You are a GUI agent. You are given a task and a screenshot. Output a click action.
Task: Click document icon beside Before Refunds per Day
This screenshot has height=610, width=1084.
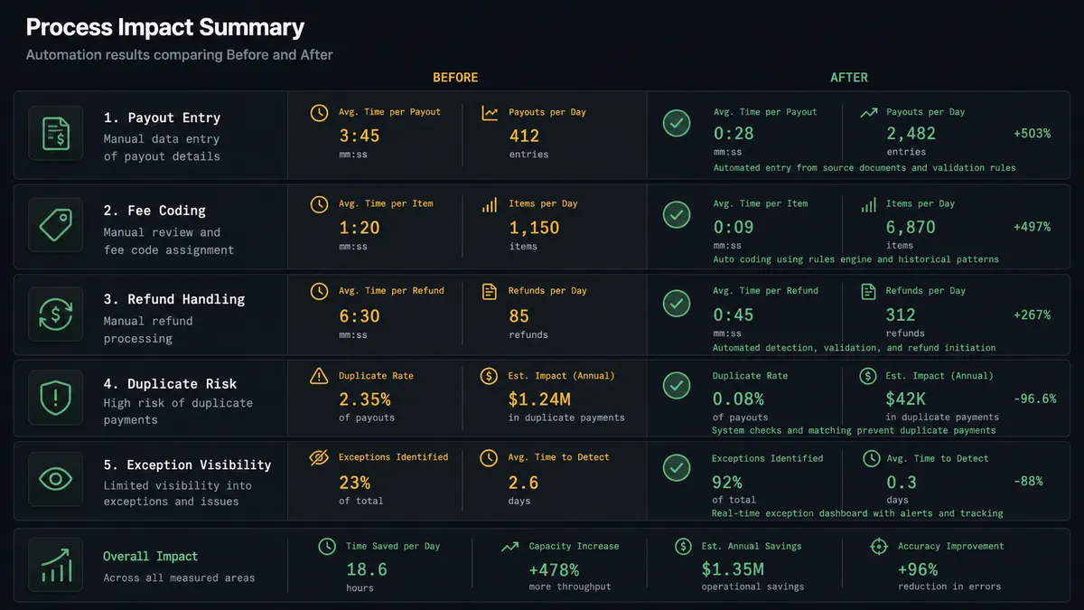point(490,291)
